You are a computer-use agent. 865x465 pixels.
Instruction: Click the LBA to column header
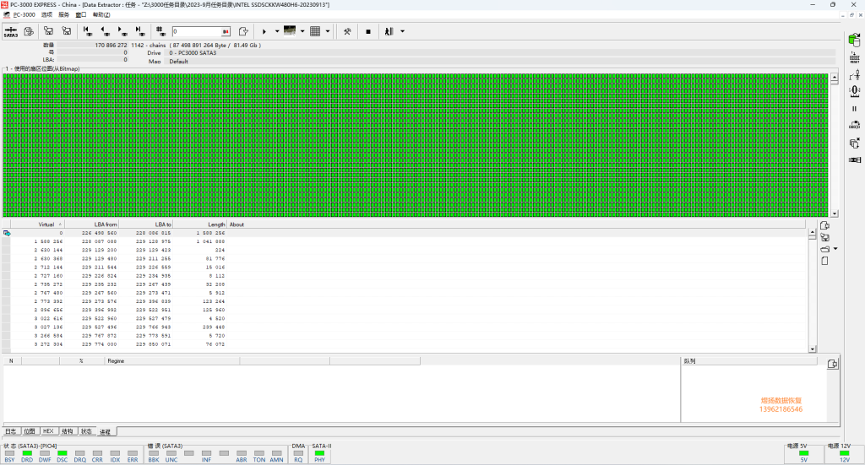pos(145,224)
